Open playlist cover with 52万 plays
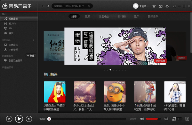Viewport: 192px width, 125px height. pos(85,92)
